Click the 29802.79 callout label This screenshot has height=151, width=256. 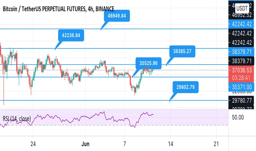tap(186, 87)
